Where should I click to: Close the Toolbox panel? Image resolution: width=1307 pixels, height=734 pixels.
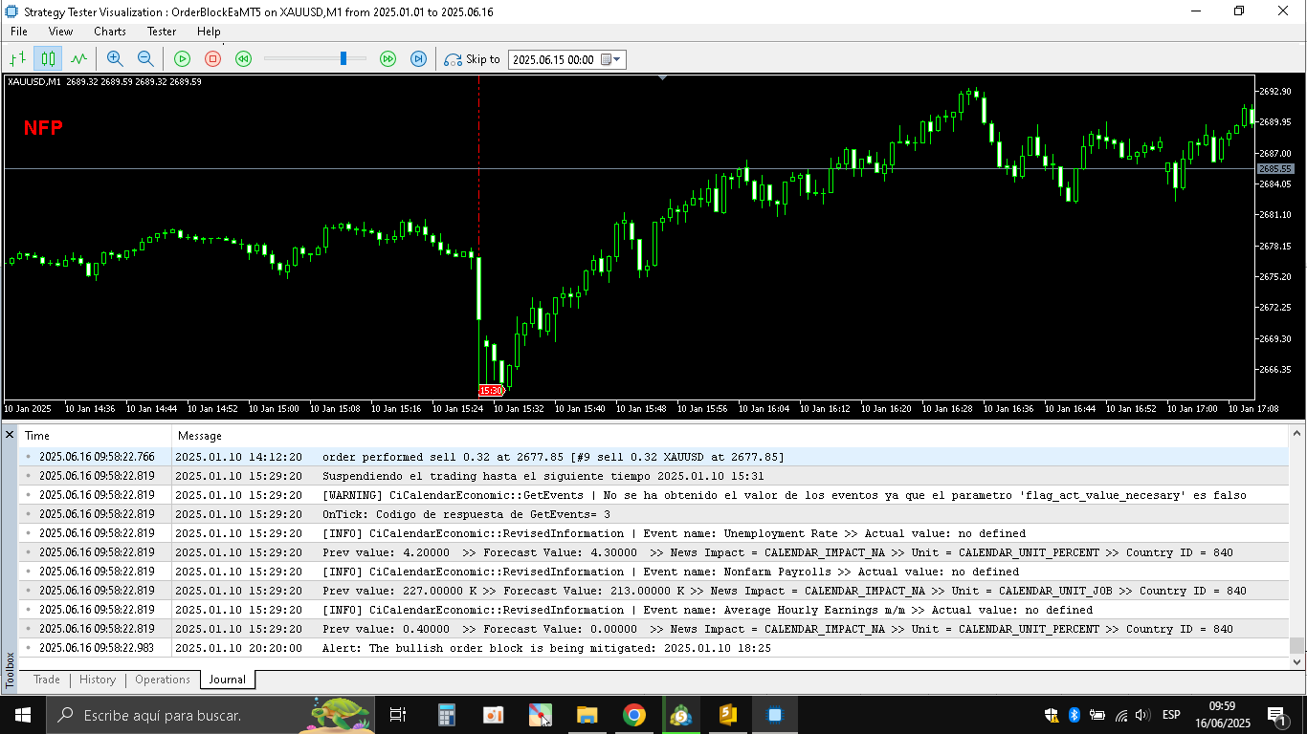pos(10,435)
